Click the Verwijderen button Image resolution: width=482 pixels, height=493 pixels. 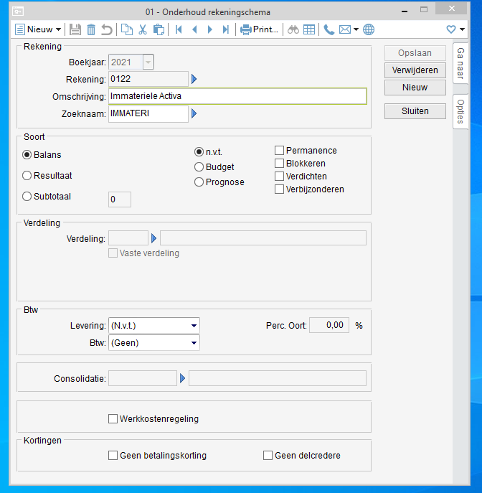tap(415, 70)
